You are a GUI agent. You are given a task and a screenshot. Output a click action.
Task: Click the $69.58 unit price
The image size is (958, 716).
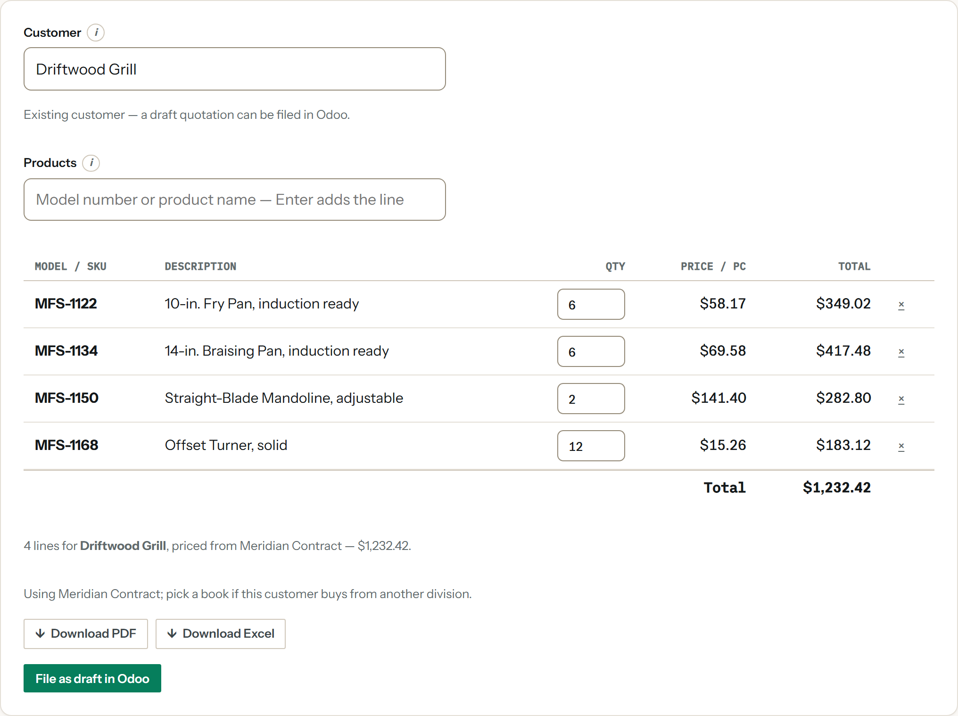coord(723,351)
